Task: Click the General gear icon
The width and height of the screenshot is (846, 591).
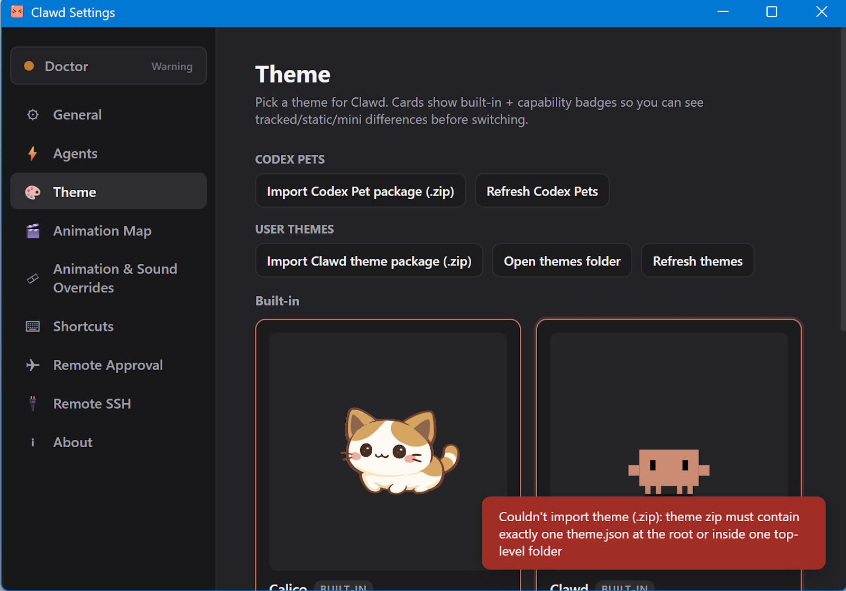Action: click(33, 115)
